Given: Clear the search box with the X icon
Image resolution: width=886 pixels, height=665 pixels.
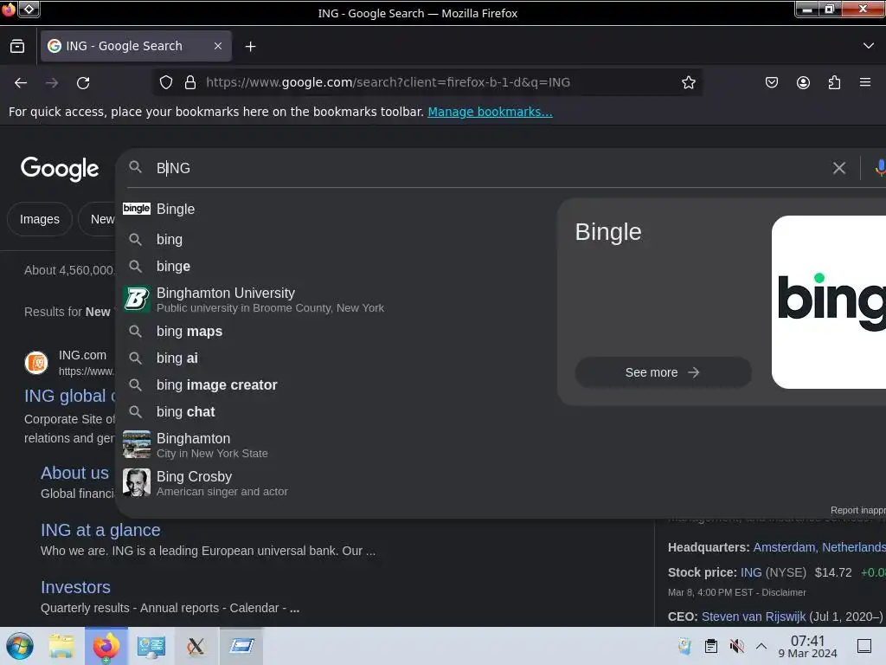Looking at the screenshot, I should pos(839,168).
